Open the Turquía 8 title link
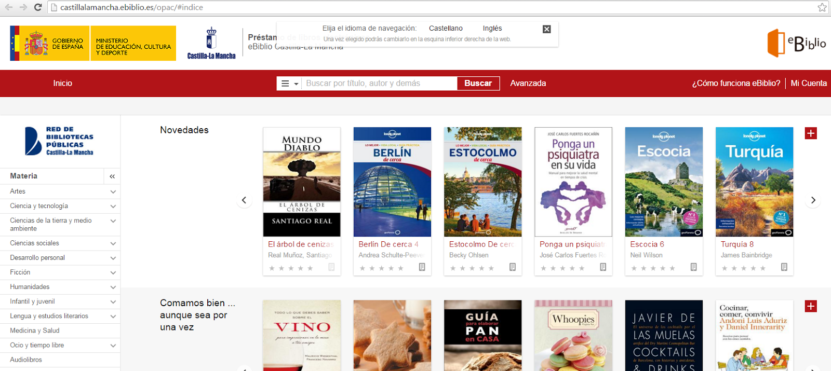The width and height of the screenshot is (831, 371). tap(737, 244)
